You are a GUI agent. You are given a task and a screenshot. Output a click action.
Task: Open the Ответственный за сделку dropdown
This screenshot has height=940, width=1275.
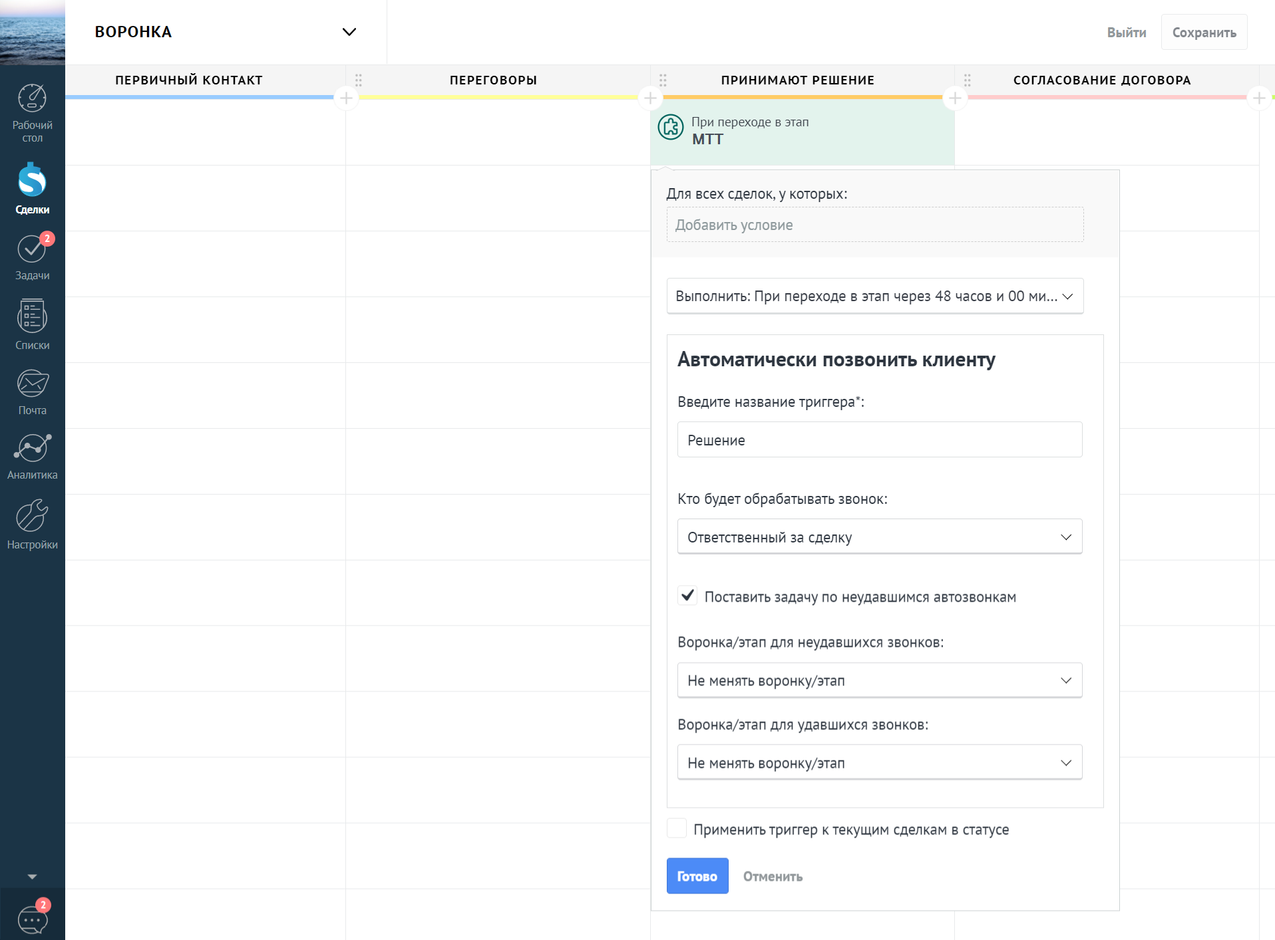click(x=879, y=536)
